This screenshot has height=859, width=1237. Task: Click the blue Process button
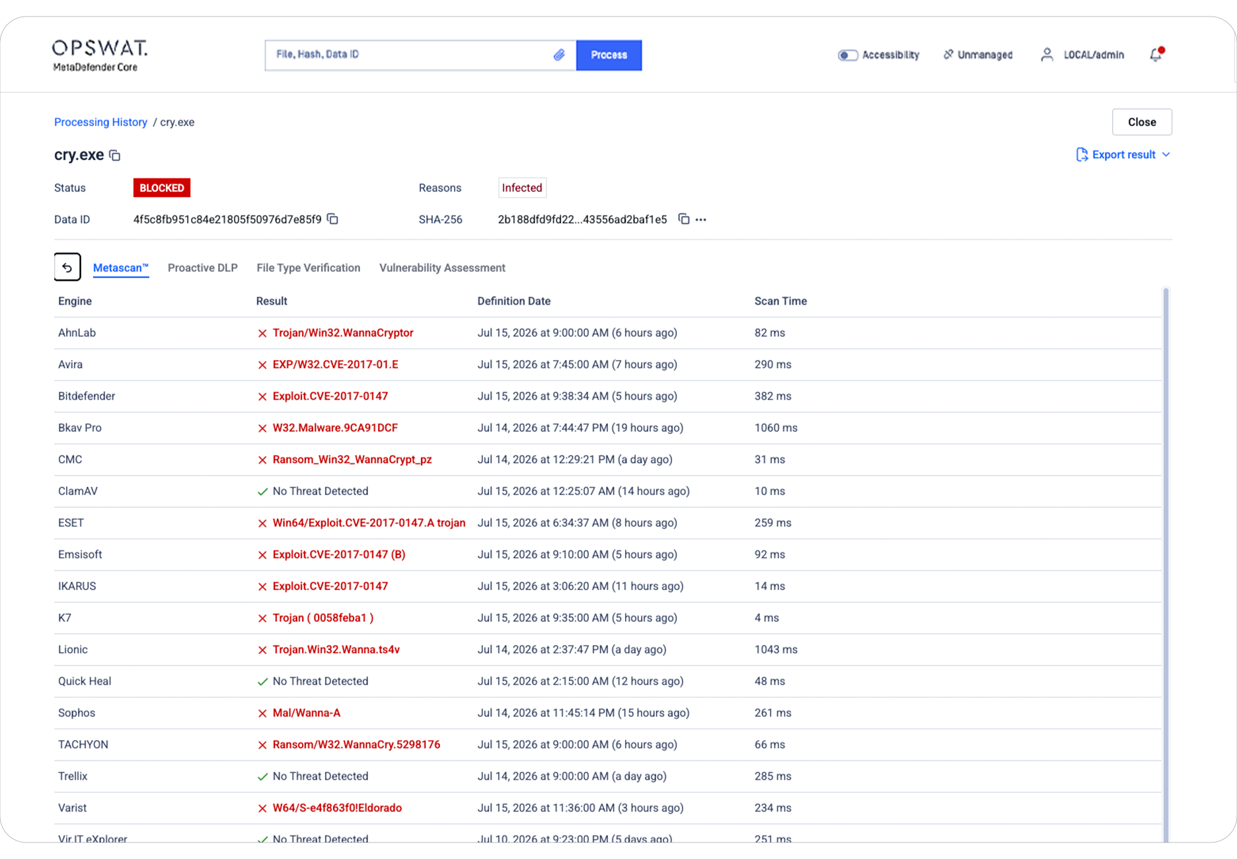609,55
